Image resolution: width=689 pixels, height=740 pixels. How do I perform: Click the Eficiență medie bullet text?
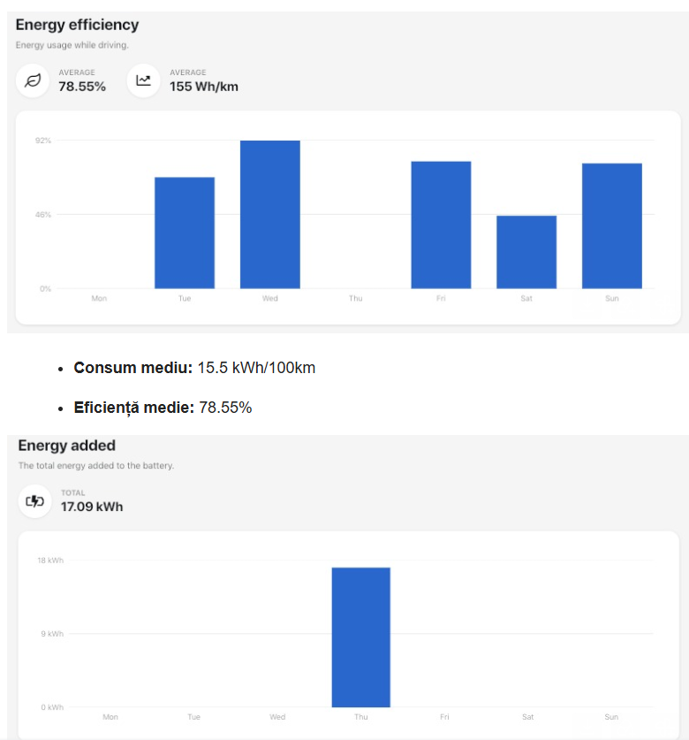[163, 408]
